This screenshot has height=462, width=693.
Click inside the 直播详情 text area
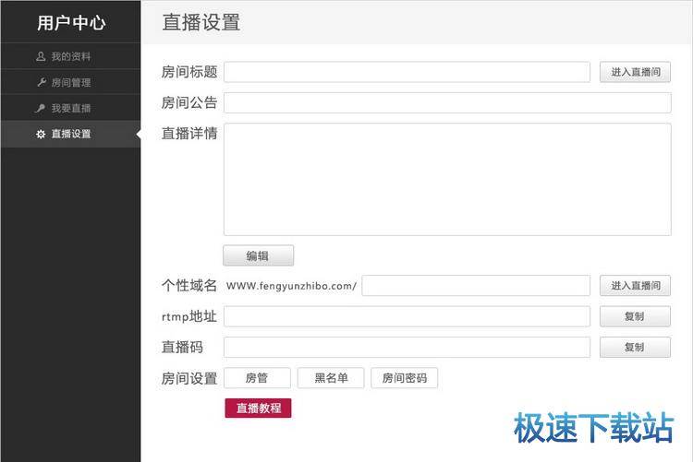(x=447, y=179)
